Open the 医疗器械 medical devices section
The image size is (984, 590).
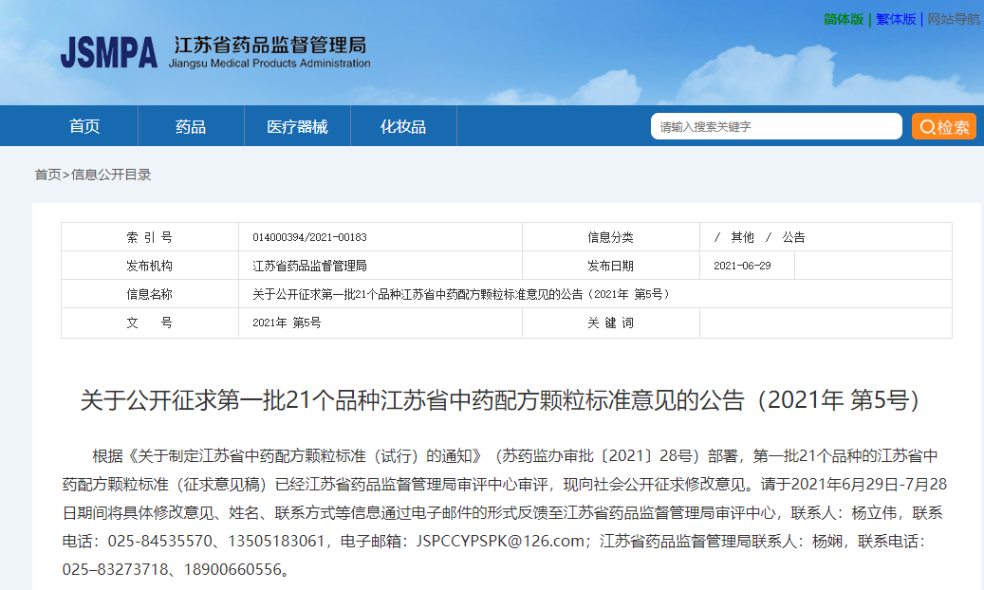[x=298, y=125]
